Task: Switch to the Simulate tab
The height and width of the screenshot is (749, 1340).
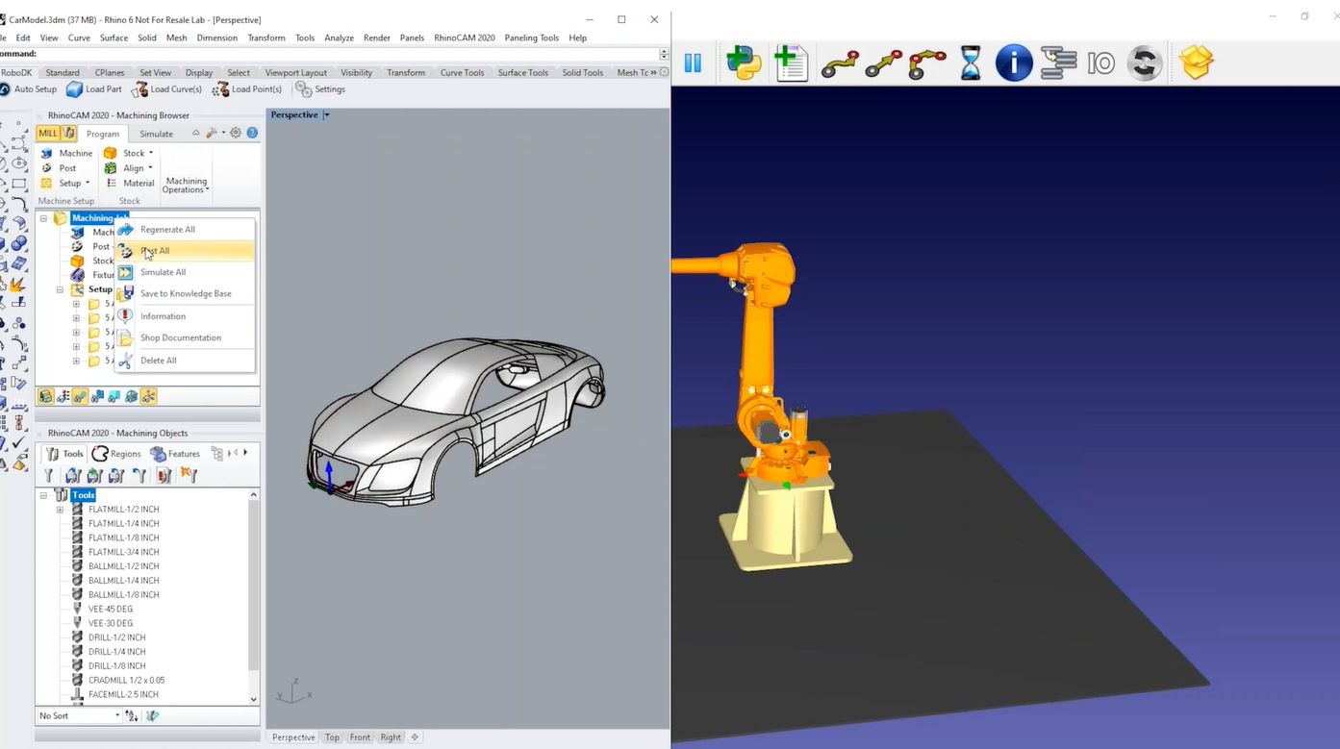Action: tap(156, 134)
